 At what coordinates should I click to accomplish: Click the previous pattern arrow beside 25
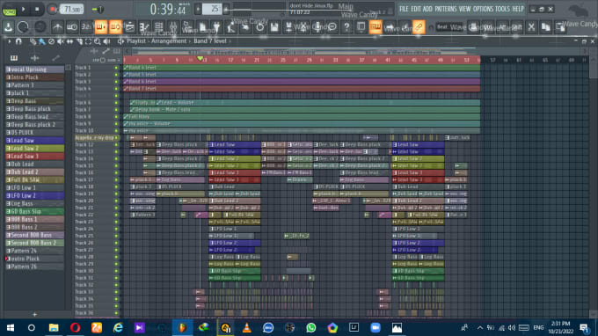pyautogui.click(x=198, y=9)
